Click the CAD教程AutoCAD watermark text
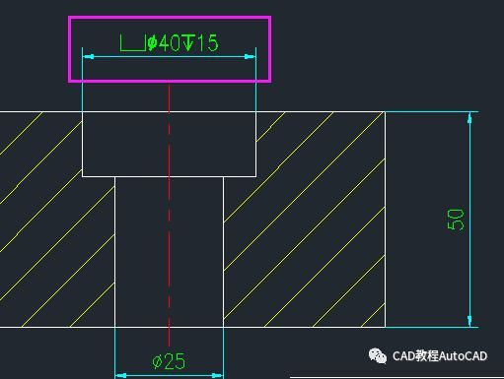 click(x=440, y=356)
